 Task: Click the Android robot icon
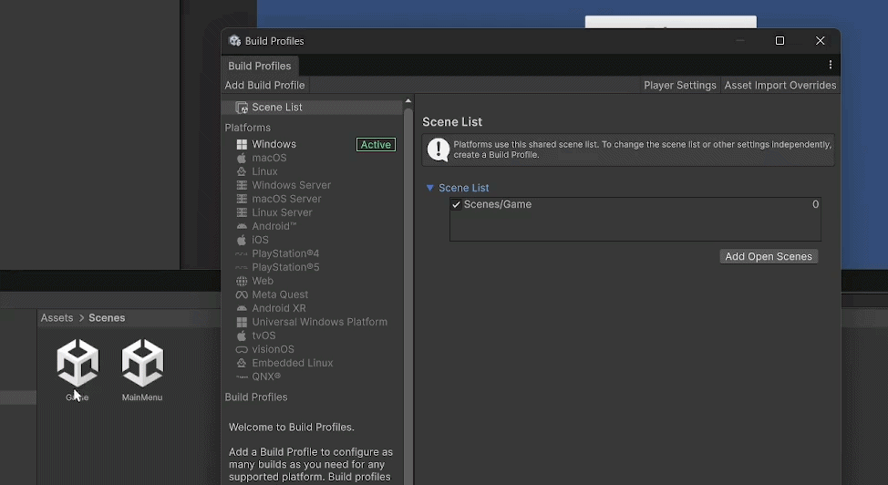pyautogui.click(x=242, y=226)
